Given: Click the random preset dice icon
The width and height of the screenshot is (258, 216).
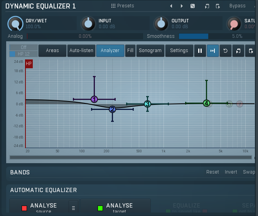Looking at the screenshot, I should click(193, 6).
